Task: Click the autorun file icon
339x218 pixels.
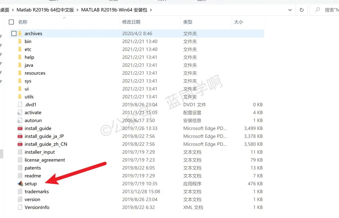Action: click(x=20, y=120)
